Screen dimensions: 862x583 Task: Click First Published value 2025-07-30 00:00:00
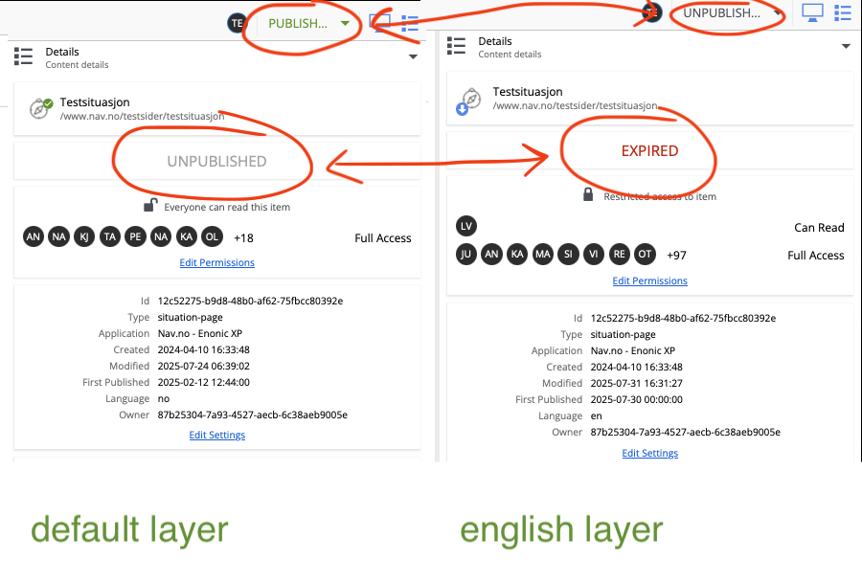point(637,399)
